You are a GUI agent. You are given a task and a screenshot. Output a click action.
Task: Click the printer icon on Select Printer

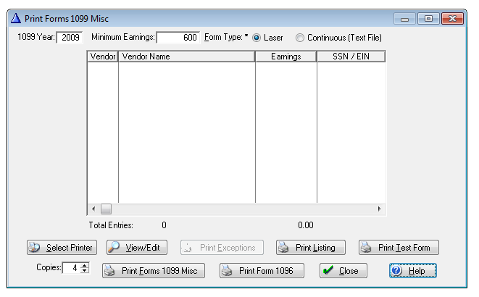[x=35, y=248]
